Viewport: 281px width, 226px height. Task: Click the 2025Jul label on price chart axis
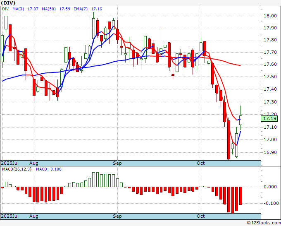point(10,163)
